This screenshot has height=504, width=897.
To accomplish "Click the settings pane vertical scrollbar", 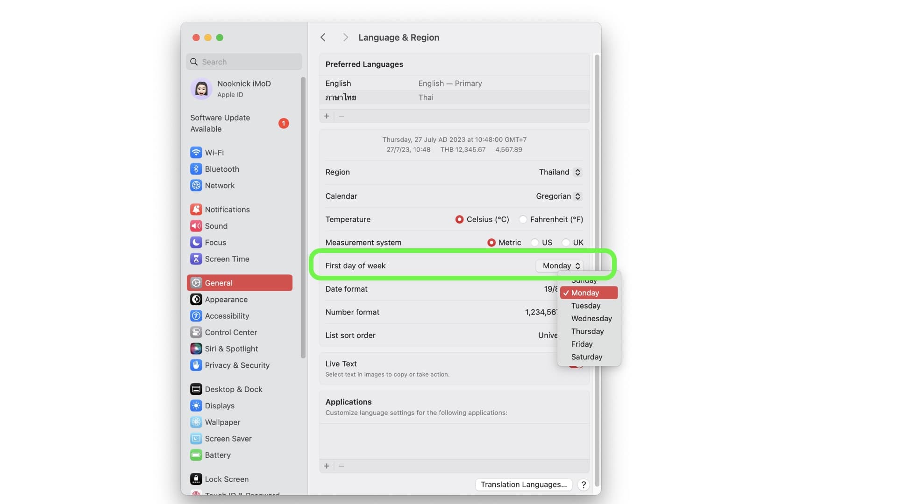I will tap(597, 271).
